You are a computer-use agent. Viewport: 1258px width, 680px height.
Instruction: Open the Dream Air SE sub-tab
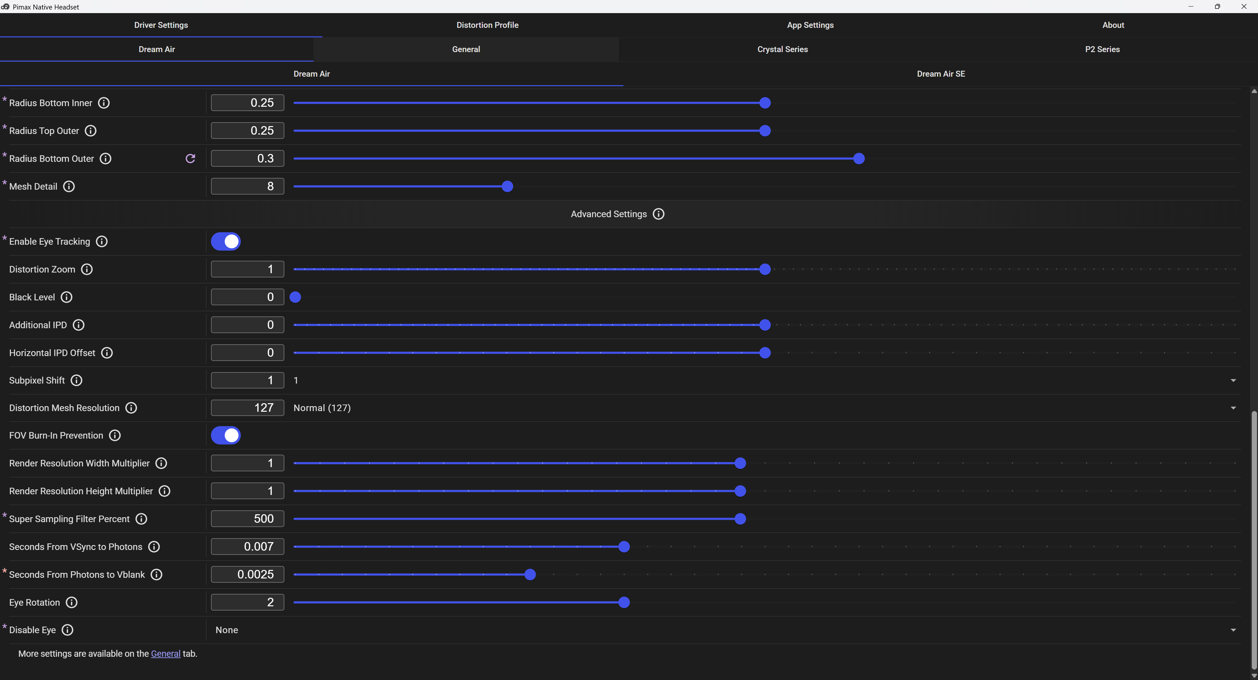point(941,74)
